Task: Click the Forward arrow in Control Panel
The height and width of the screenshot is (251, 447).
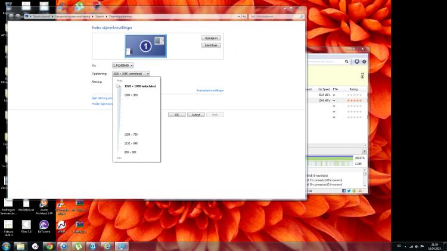Action: pyautogui.click(x=18, y=17)
